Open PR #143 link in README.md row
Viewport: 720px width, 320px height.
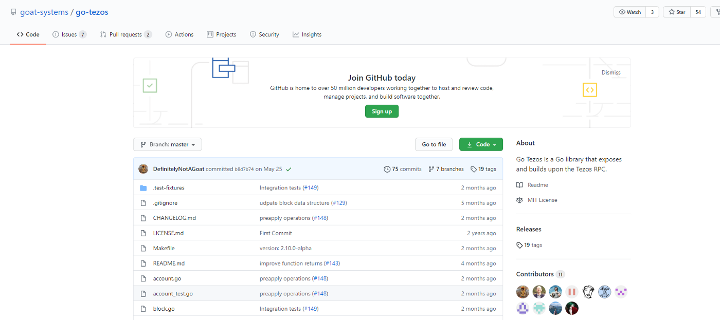point(332,263)
